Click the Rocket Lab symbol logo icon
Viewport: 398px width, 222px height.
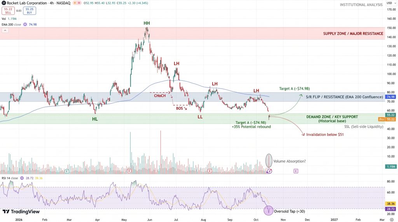tap(4, 3)
